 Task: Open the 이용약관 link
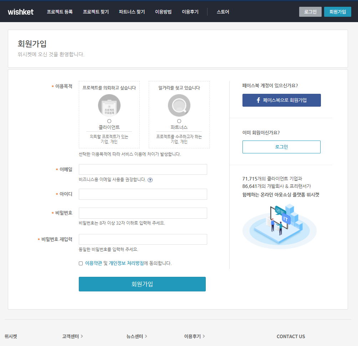click(x=94, y=263)
